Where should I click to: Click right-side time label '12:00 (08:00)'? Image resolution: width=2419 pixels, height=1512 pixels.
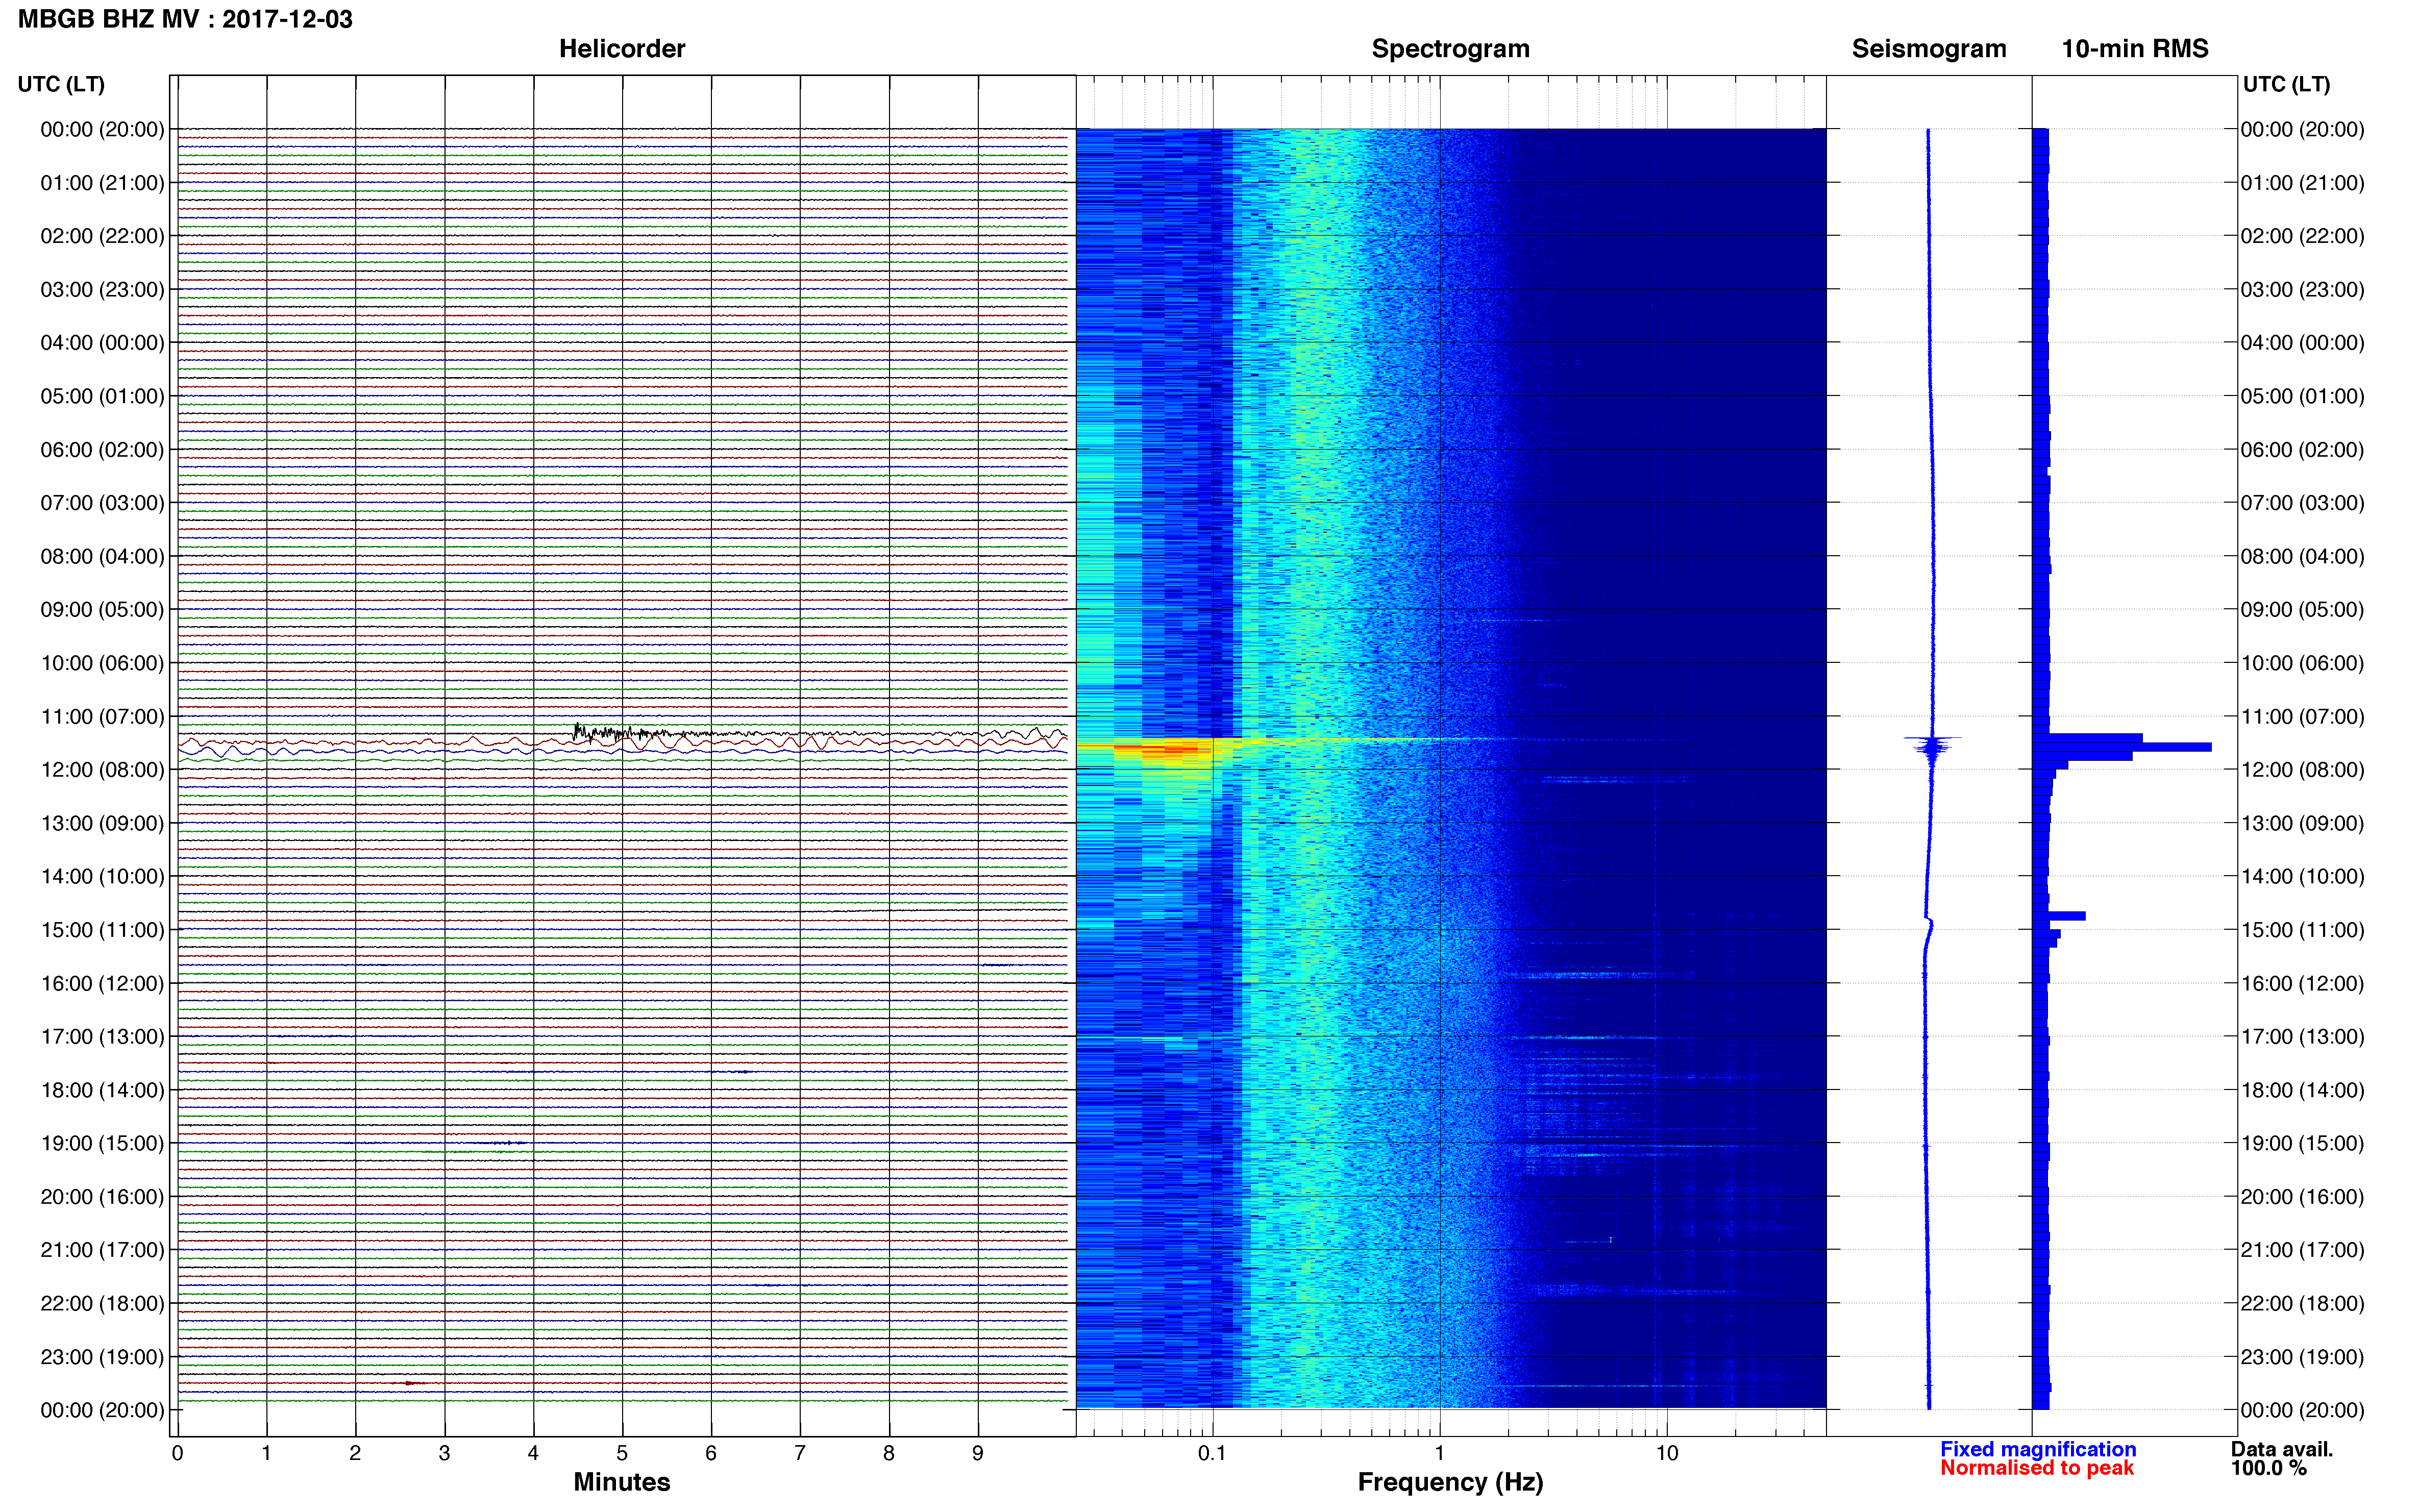[x=2302, y=769]
